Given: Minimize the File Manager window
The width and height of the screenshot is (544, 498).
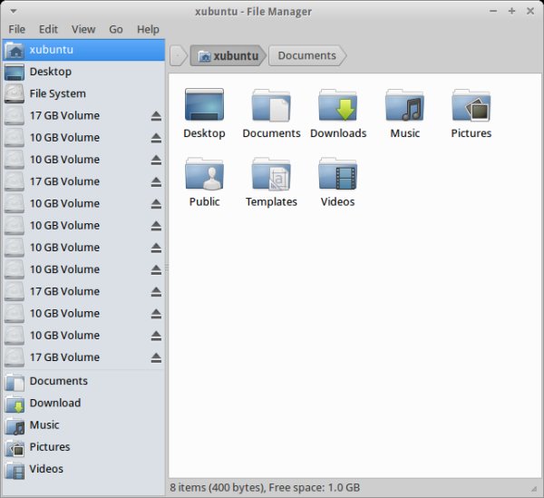Looking at the screenshot, I should 493,11.
